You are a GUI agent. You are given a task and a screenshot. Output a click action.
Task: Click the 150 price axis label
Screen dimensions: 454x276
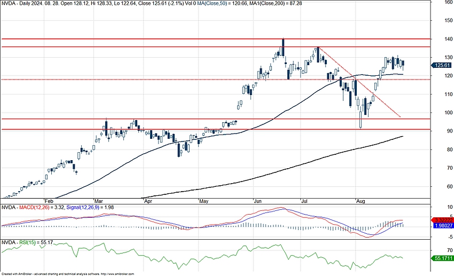coord(449,20)
